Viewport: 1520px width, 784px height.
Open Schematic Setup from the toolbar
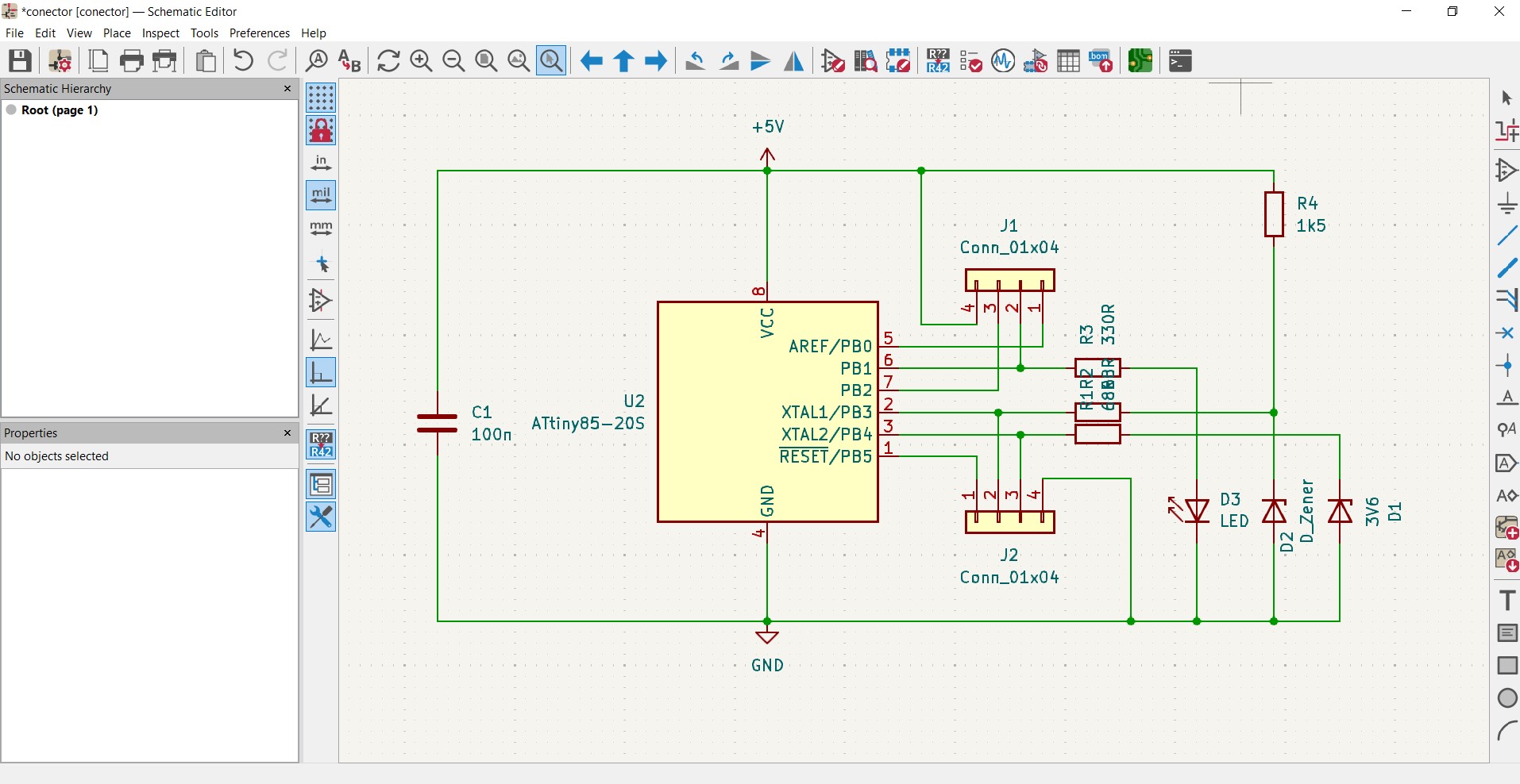pyautogui.click(x=60, y=60)
